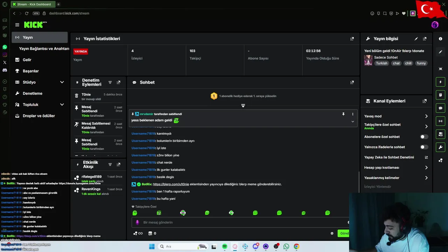Expand the pinned message with down chevron
The height and width of the screenshot is (252, 448).
[x=352, y=121]
